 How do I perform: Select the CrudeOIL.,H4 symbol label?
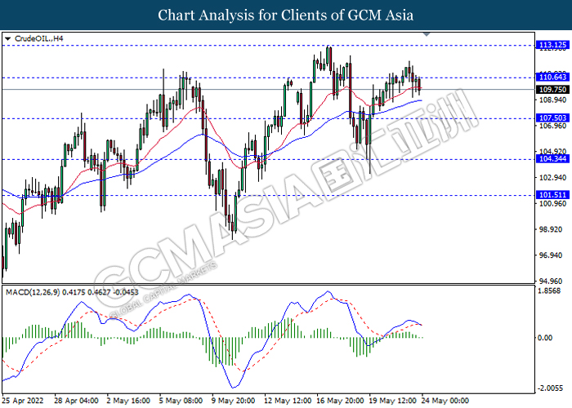[x=38, y=38]
